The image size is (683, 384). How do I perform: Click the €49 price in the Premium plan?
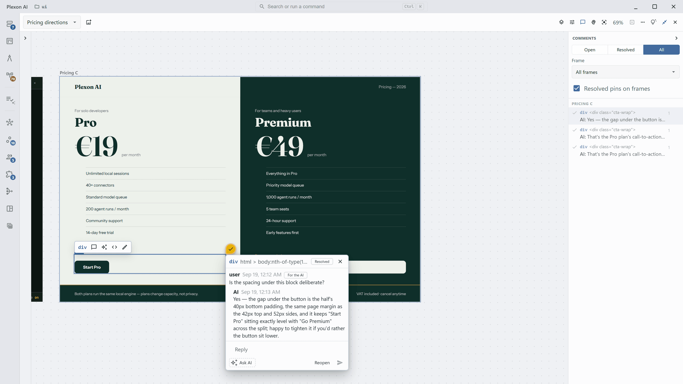(x=279, y=146)
